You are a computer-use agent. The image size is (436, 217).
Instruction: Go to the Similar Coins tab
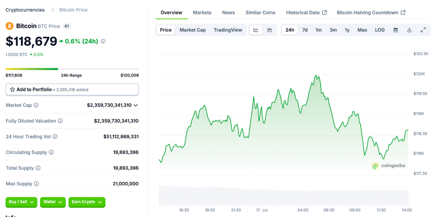(260, 13)
